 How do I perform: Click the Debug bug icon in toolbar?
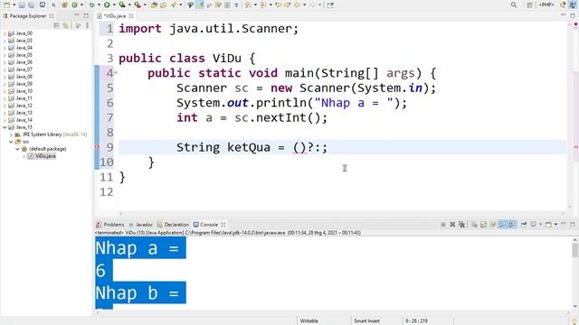pyautogui.click(x=91, y=5)
